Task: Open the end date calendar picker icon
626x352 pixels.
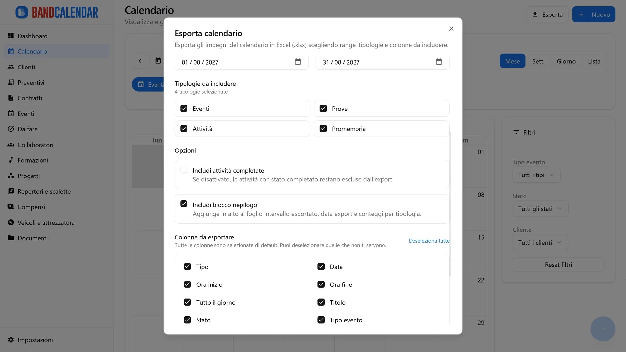Action: point(439,62)
